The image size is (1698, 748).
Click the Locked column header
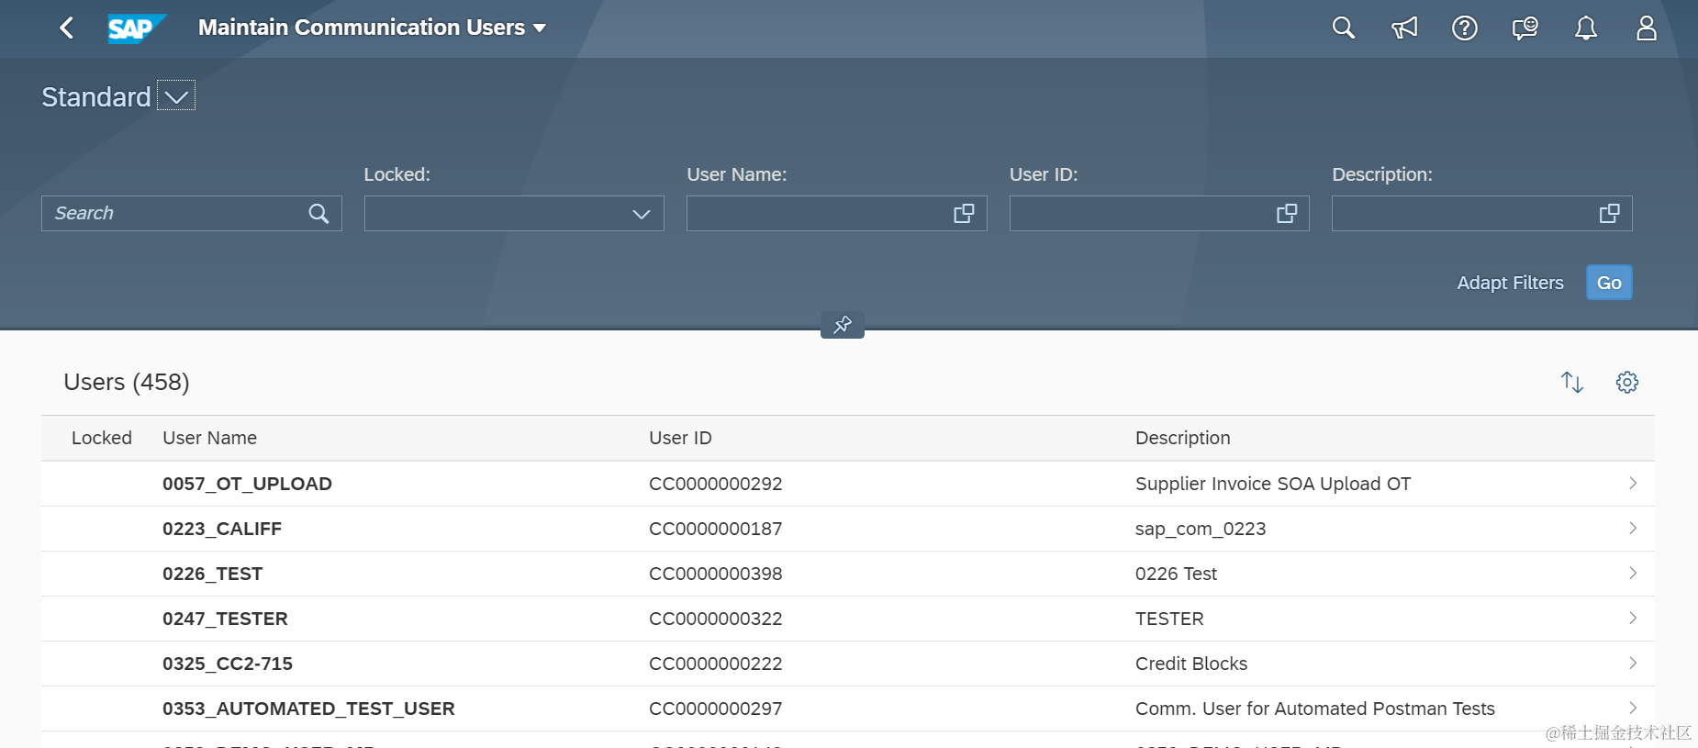point(102,438)
